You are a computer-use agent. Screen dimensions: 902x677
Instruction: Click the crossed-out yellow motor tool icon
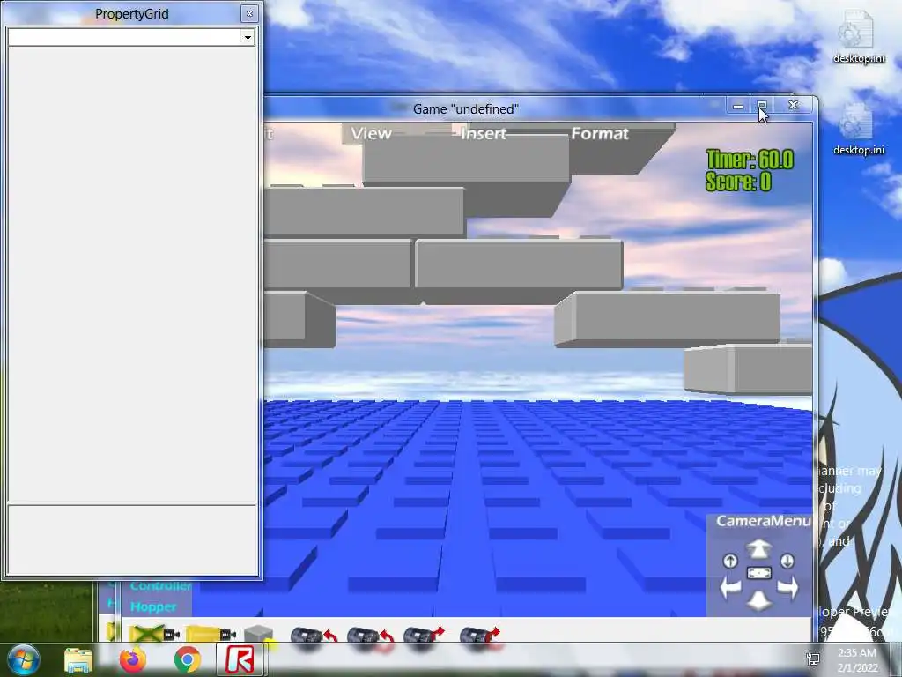click(154, 635)
